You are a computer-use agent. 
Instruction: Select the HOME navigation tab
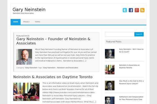click(x=15, y=22)
